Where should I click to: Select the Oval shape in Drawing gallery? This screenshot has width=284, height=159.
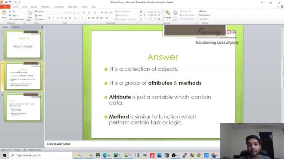[x=155, y=11]
